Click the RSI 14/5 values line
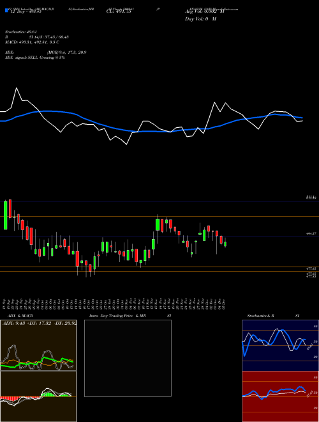The image size is (319, 422). click(37, 37)
